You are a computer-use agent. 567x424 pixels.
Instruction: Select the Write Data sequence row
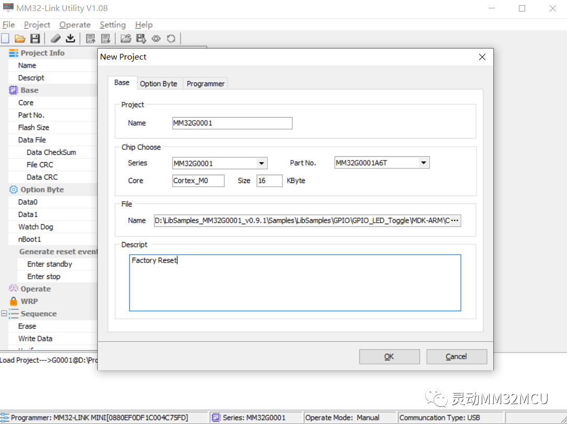pos(53,339)
